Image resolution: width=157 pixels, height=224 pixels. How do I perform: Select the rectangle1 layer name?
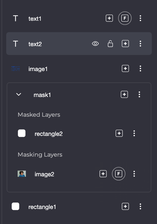click(x=42, y=207)
